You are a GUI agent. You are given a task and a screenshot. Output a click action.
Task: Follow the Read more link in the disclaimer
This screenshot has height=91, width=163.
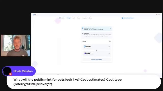[106, 36]
